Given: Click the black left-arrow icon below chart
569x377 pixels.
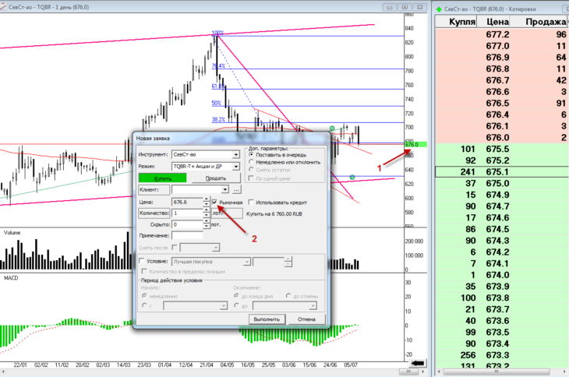Looking at the screenshot, I should click(x=418, y=363).
